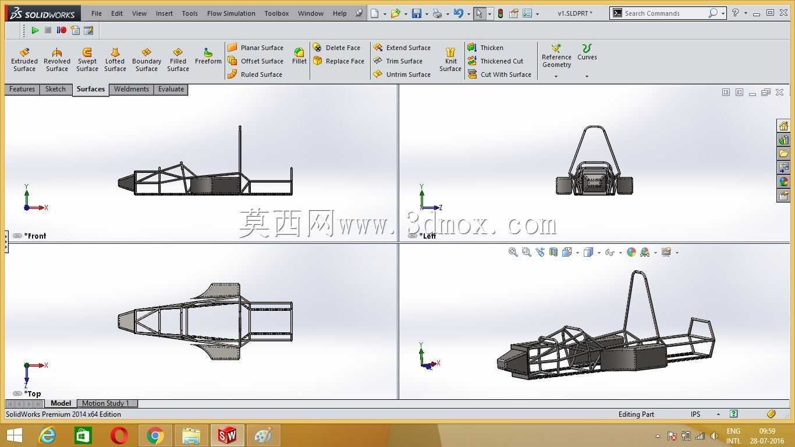Click into the Search Commands field
Screen dimensions: 795x447
coord(665,13)
